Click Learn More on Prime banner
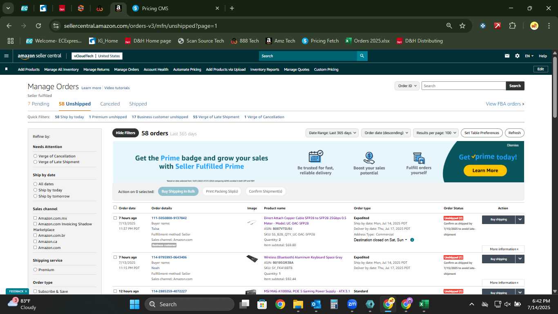This screenshot has width=558, height=314. 485,170
